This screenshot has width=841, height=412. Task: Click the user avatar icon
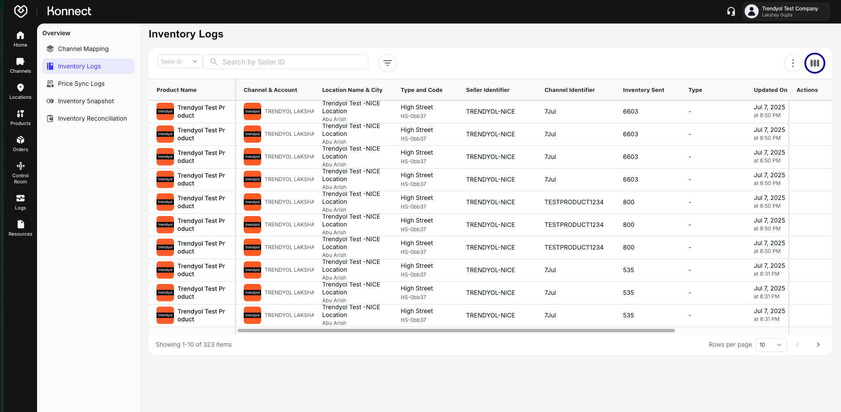point(751,11)
